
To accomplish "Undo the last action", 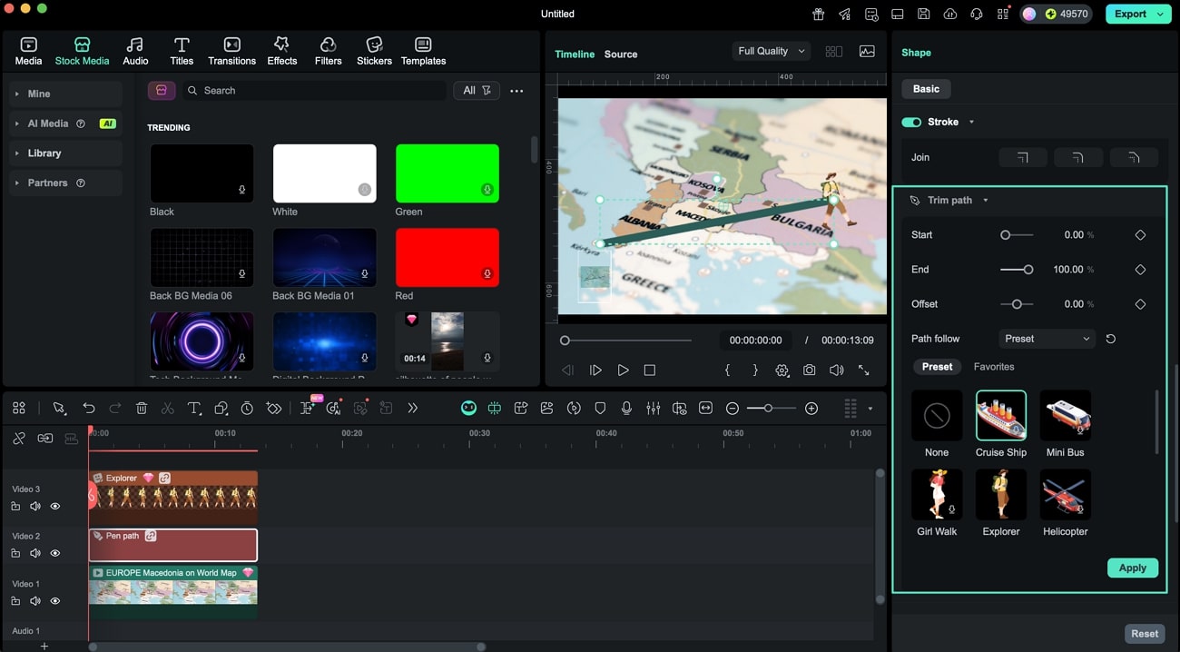I will [89, 409].
